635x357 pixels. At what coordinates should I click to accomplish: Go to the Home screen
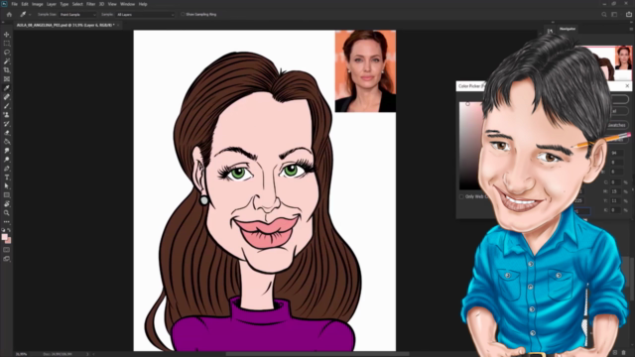(9, 14)
